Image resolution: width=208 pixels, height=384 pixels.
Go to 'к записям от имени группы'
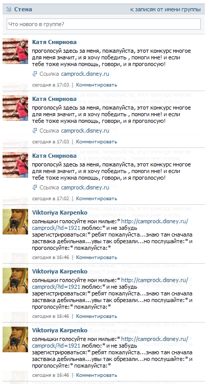click(x=166, y=10)
